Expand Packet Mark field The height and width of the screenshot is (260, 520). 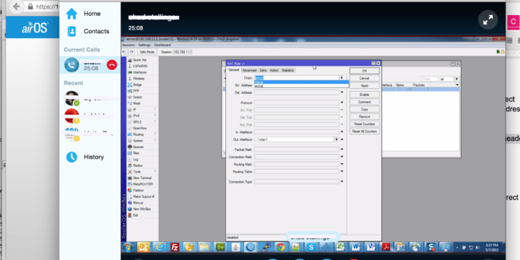[x=342, y=149]
